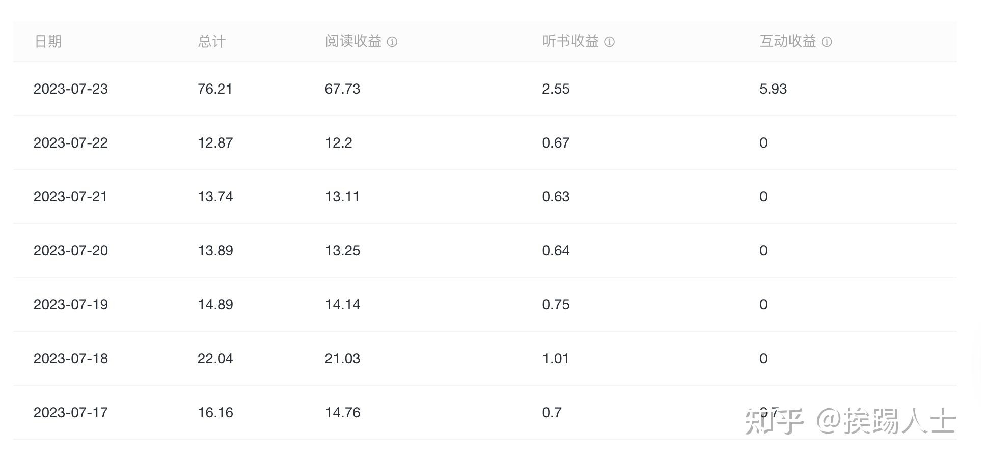Click the reading income value 67.73
Image resolution: width=981 pixels, height=461 pixels.
click(342, 89)
